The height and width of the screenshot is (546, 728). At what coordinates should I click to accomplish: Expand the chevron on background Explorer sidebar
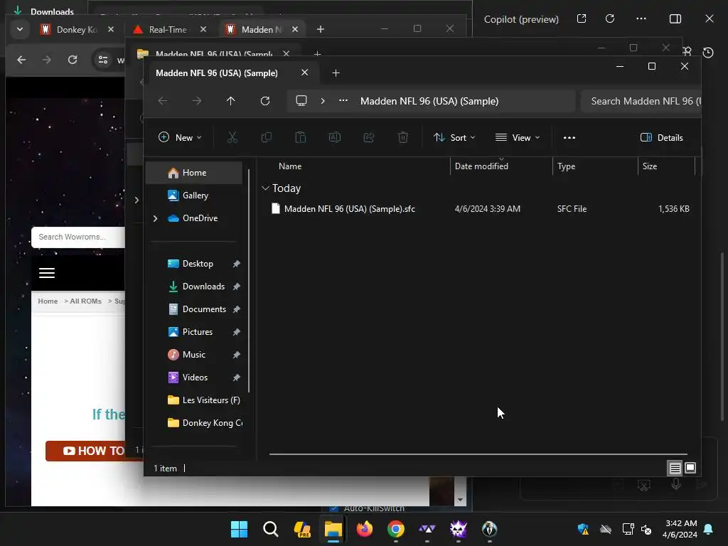(136, 200)
